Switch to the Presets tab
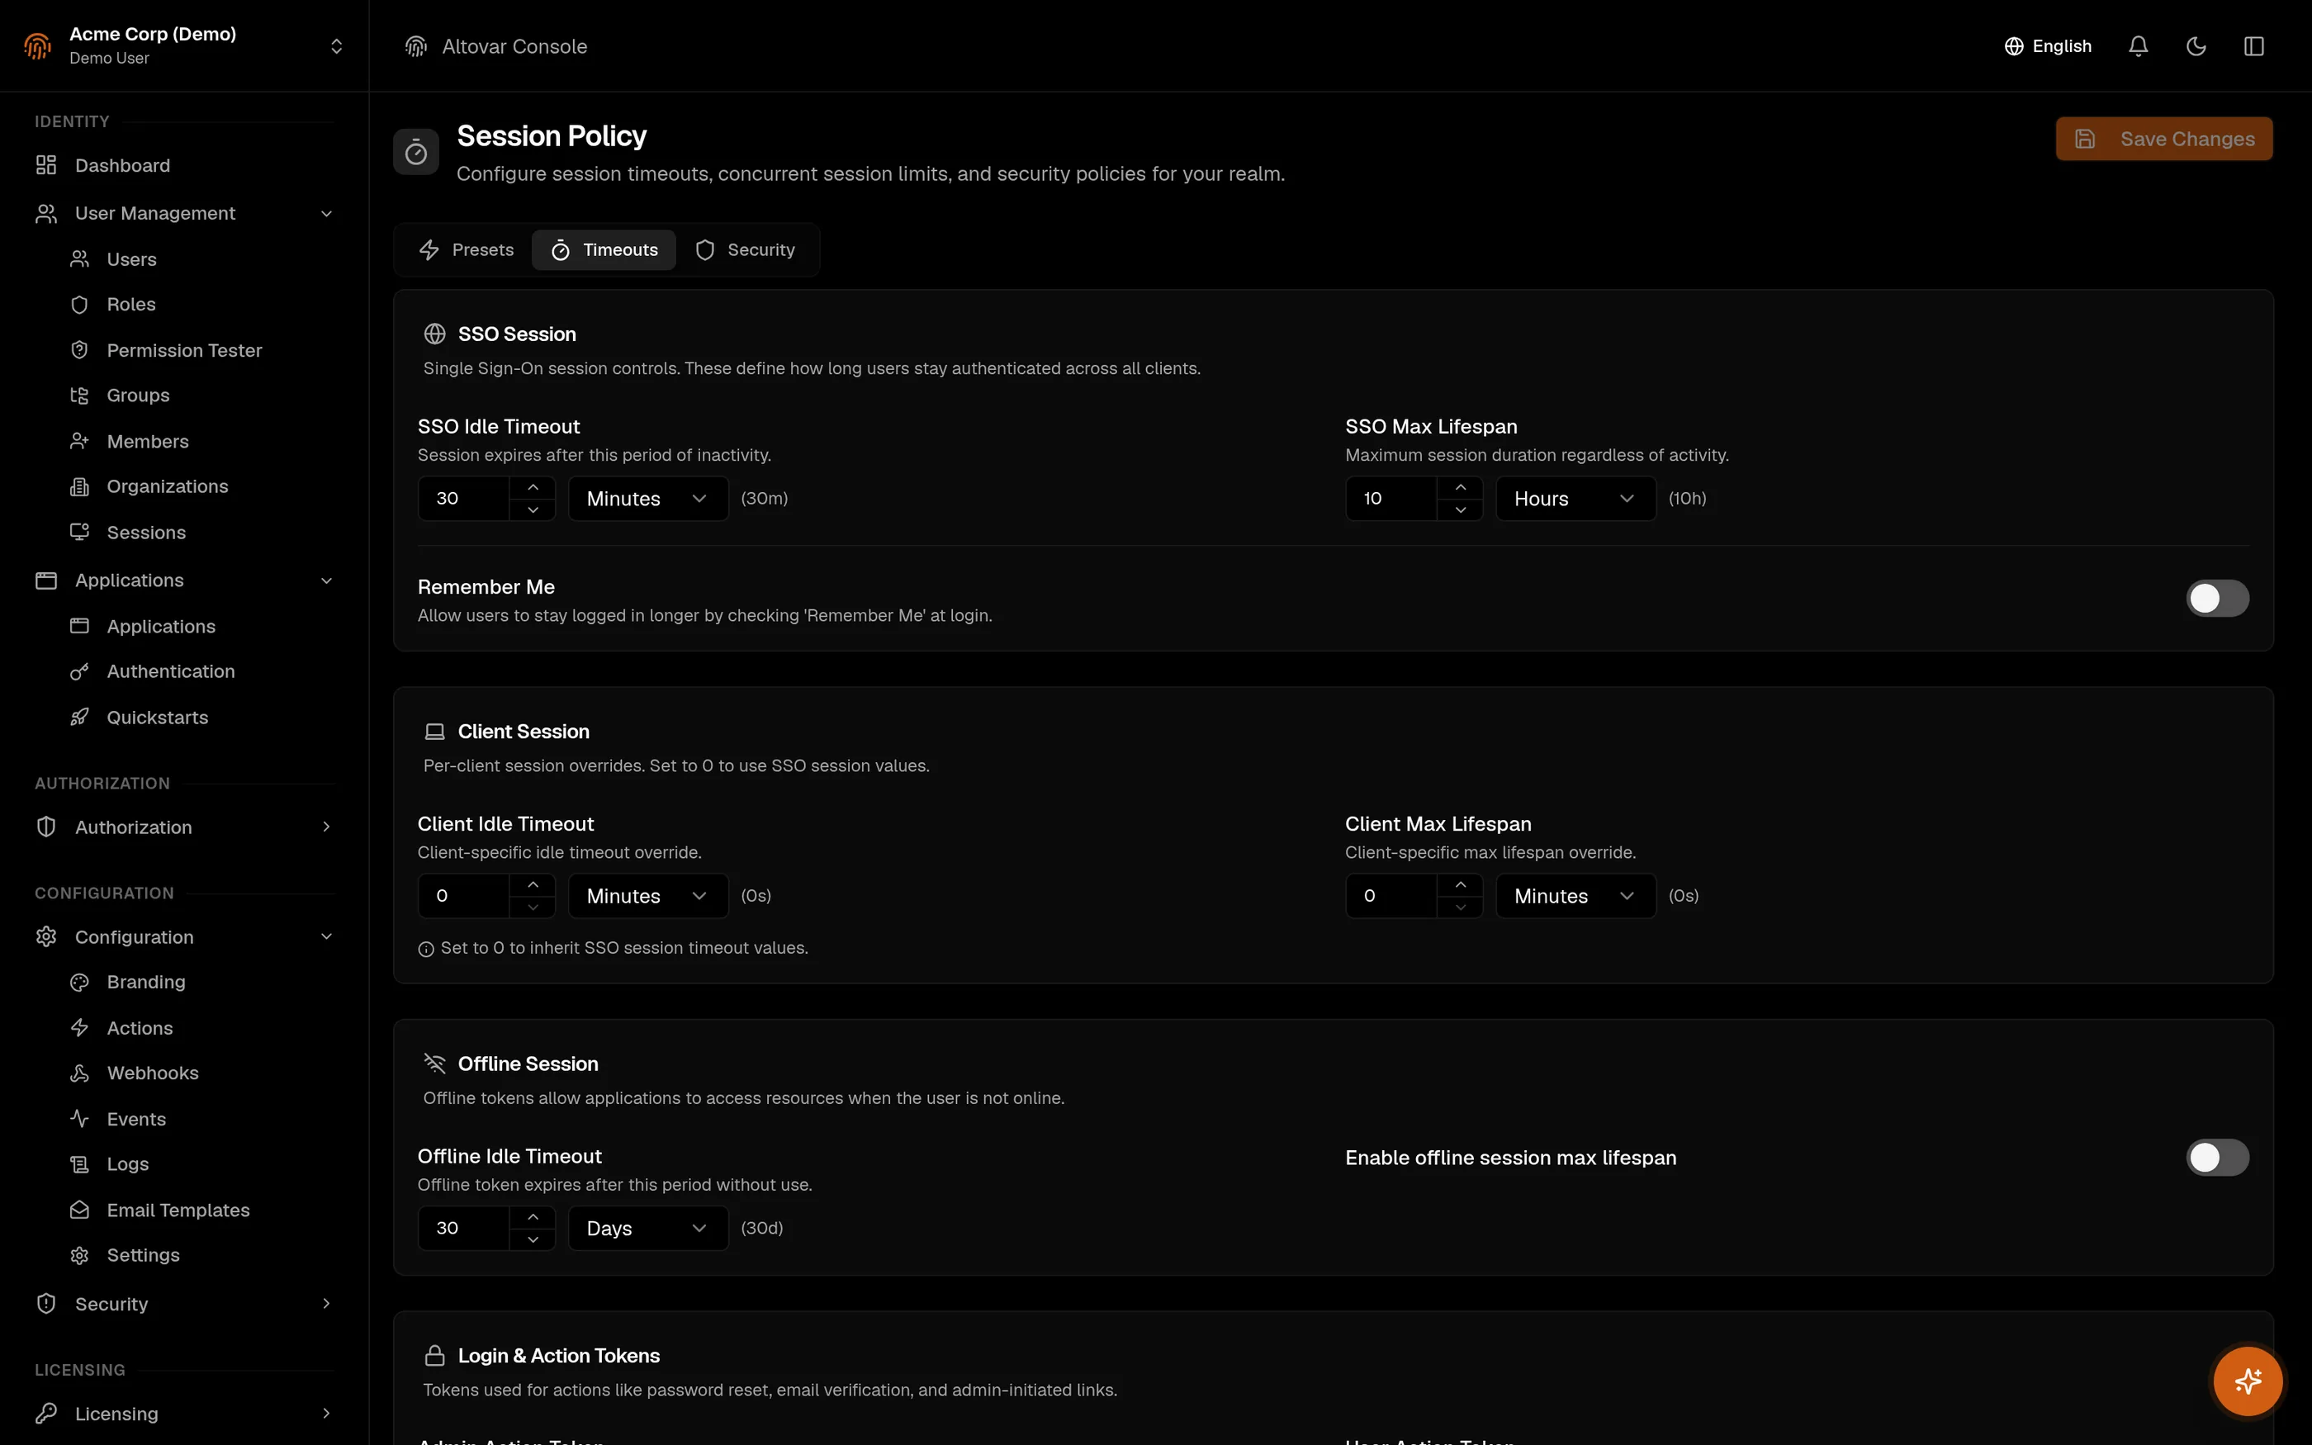Viewport: 2312px width, 1445px height. click(467, 249)
